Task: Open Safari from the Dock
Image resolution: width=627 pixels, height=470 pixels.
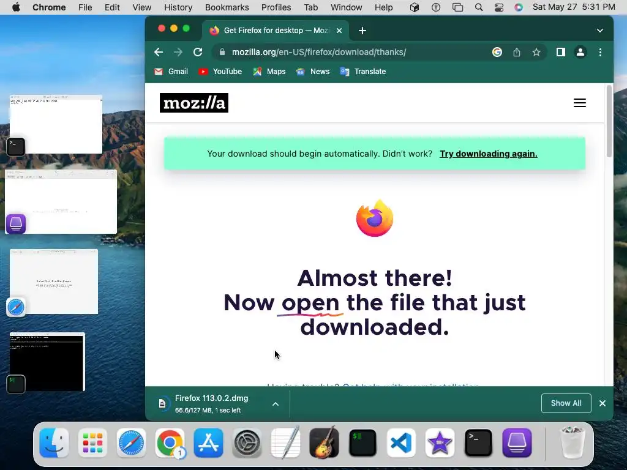Action: (131, 443)
